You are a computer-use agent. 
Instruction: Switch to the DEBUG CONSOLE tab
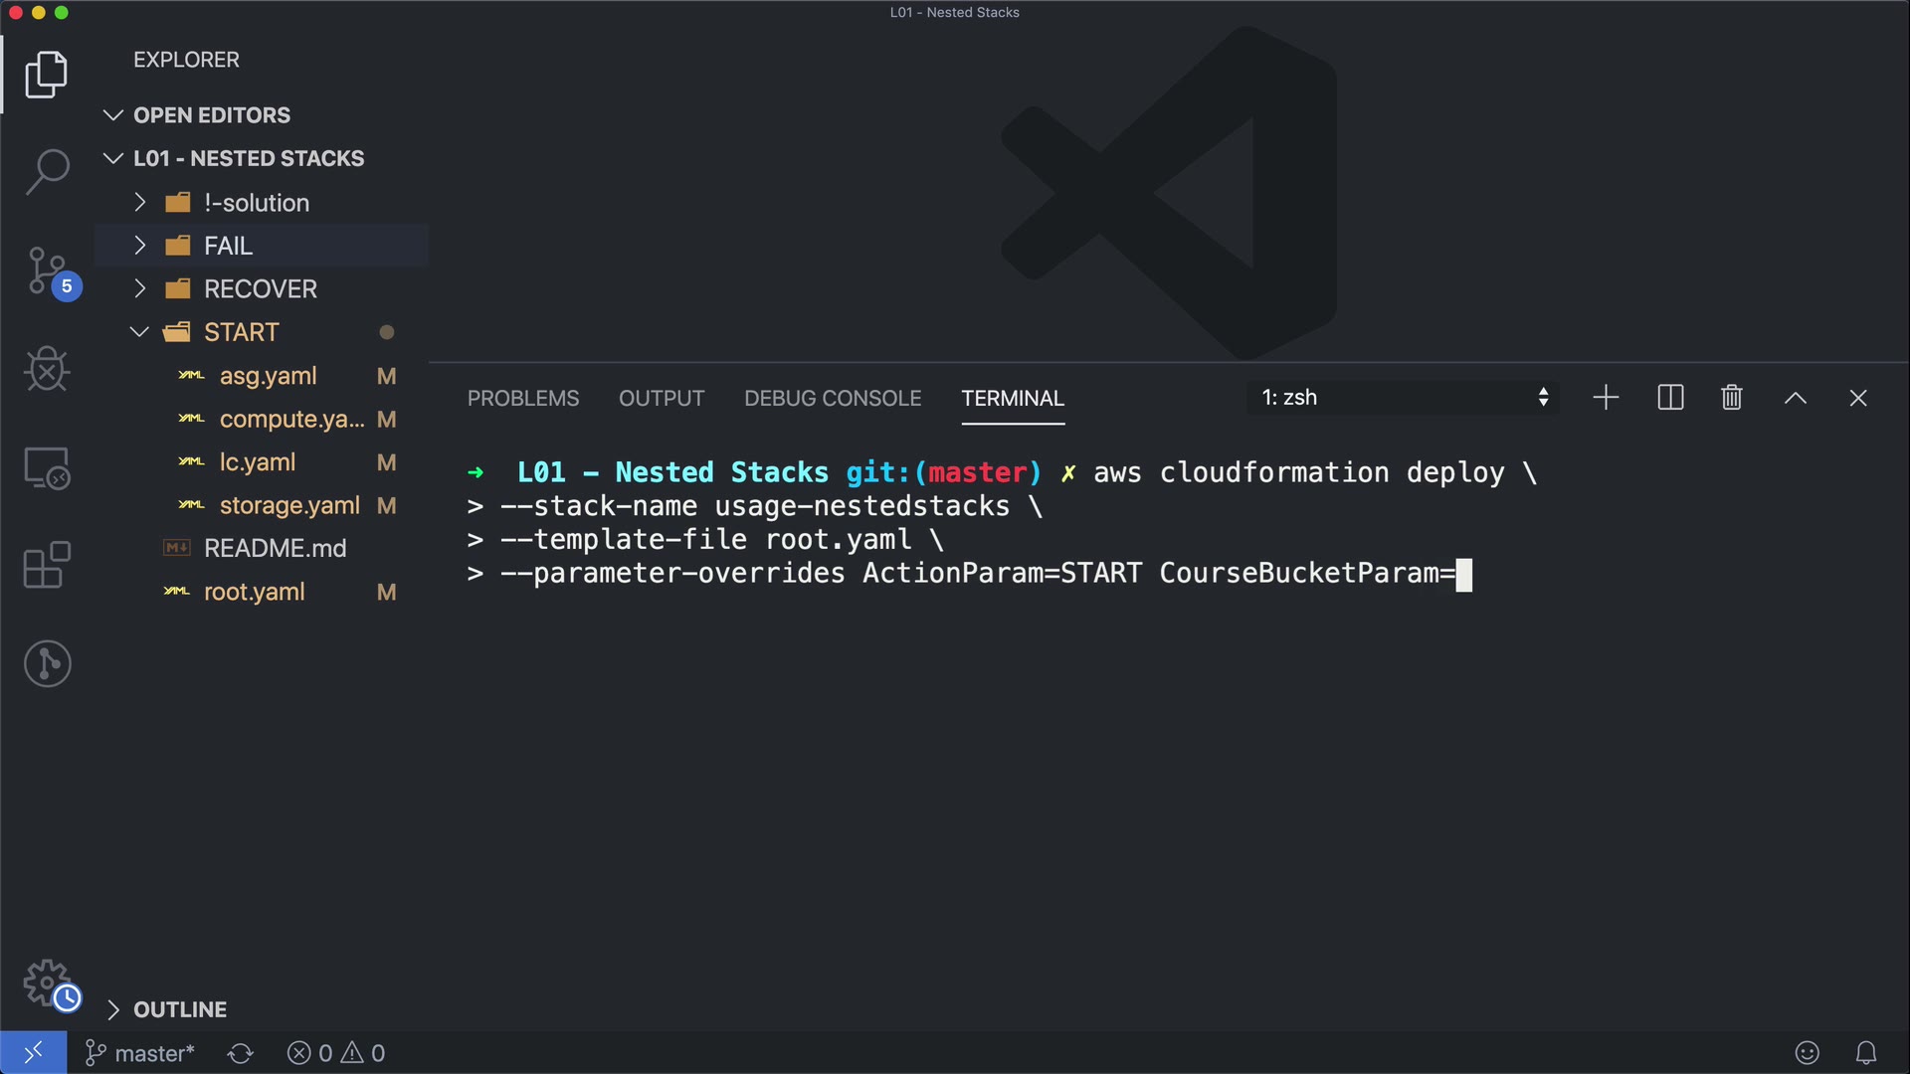pos(832,398)
